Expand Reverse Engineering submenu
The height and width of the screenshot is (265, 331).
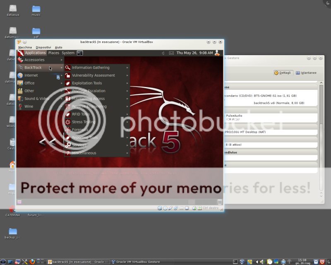click(x=97, y=106)
